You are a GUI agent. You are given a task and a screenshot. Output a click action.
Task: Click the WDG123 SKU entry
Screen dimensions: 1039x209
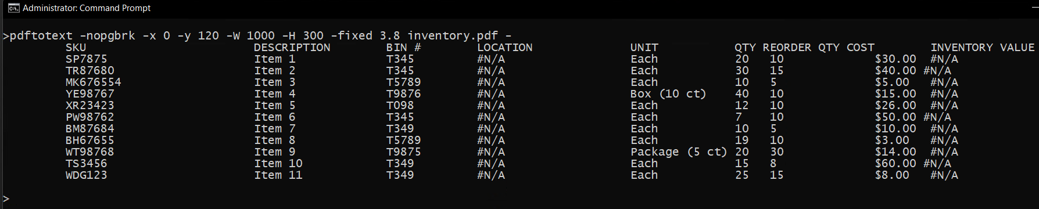point(87,175)
